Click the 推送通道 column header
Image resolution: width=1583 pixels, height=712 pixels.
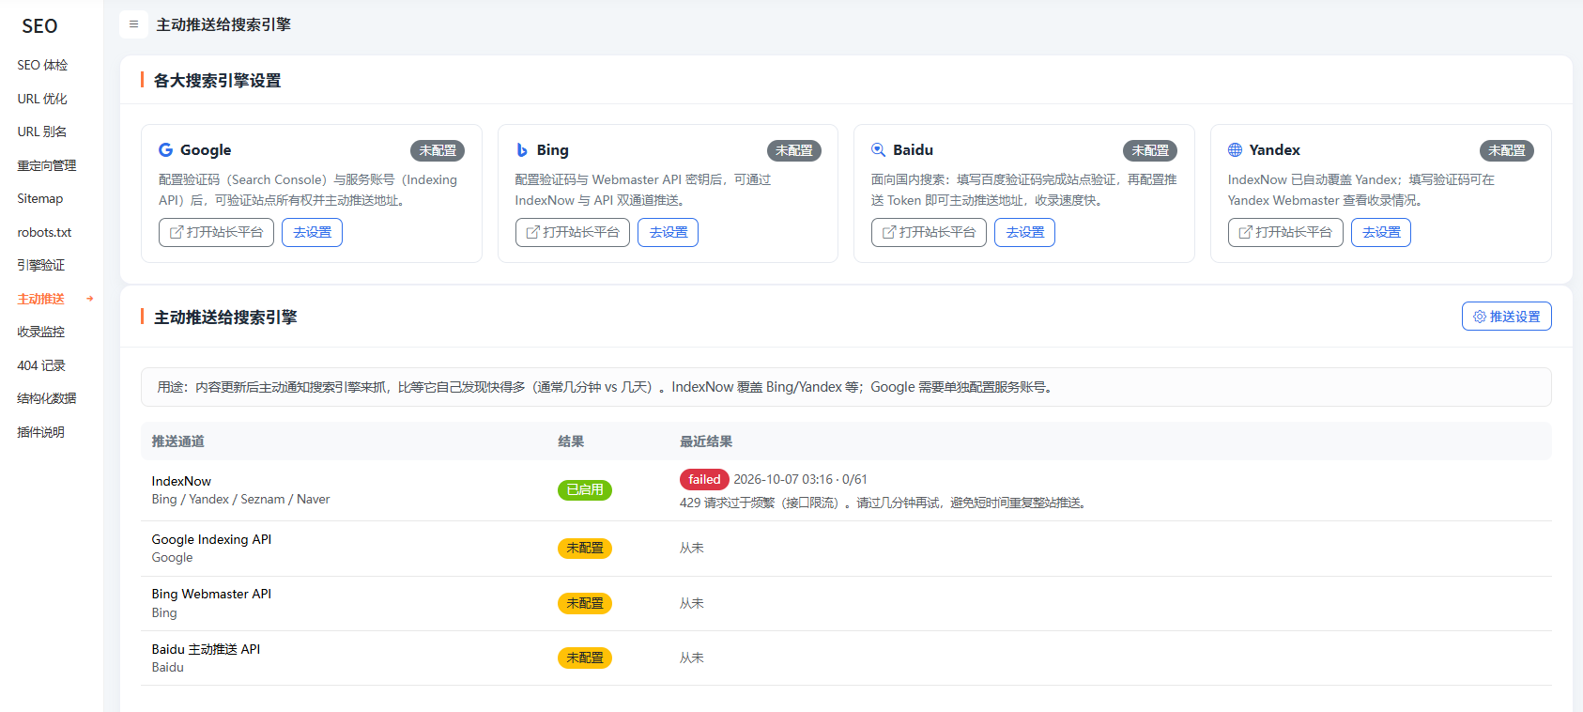(x=178, y=441)
